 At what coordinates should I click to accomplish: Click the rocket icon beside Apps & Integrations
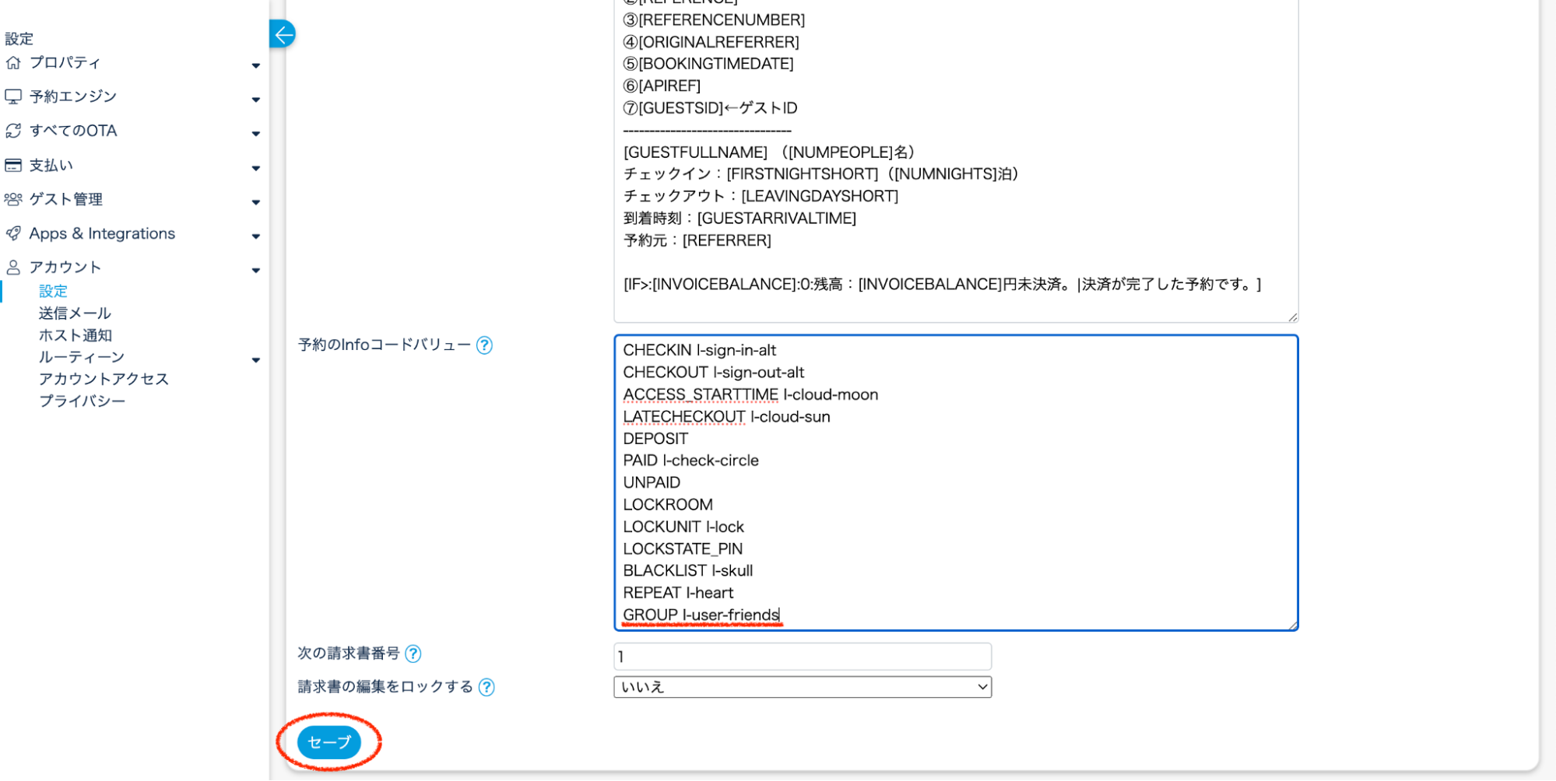pos(13,233)
